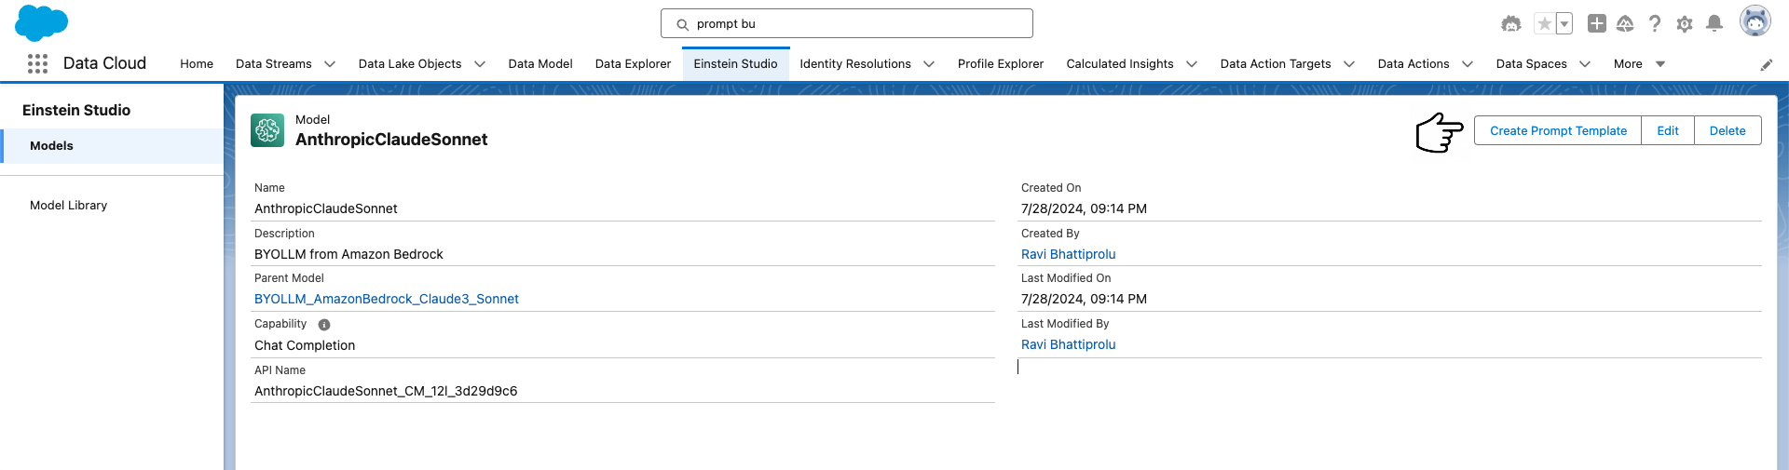Click the pencil icon to edit navigation
The height and width of the screenshot is (470, 1789).
[x=1766, y=64]
